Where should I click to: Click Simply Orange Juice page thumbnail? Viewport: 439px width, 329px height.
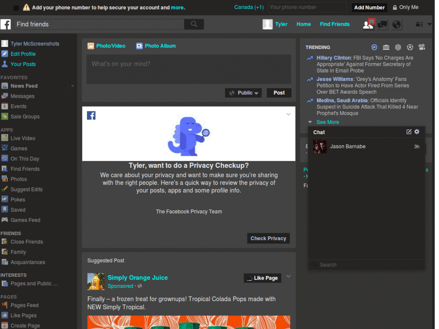[96, 281]
